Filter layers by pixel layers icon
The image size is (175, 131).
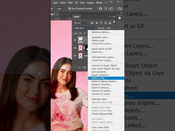92,23
